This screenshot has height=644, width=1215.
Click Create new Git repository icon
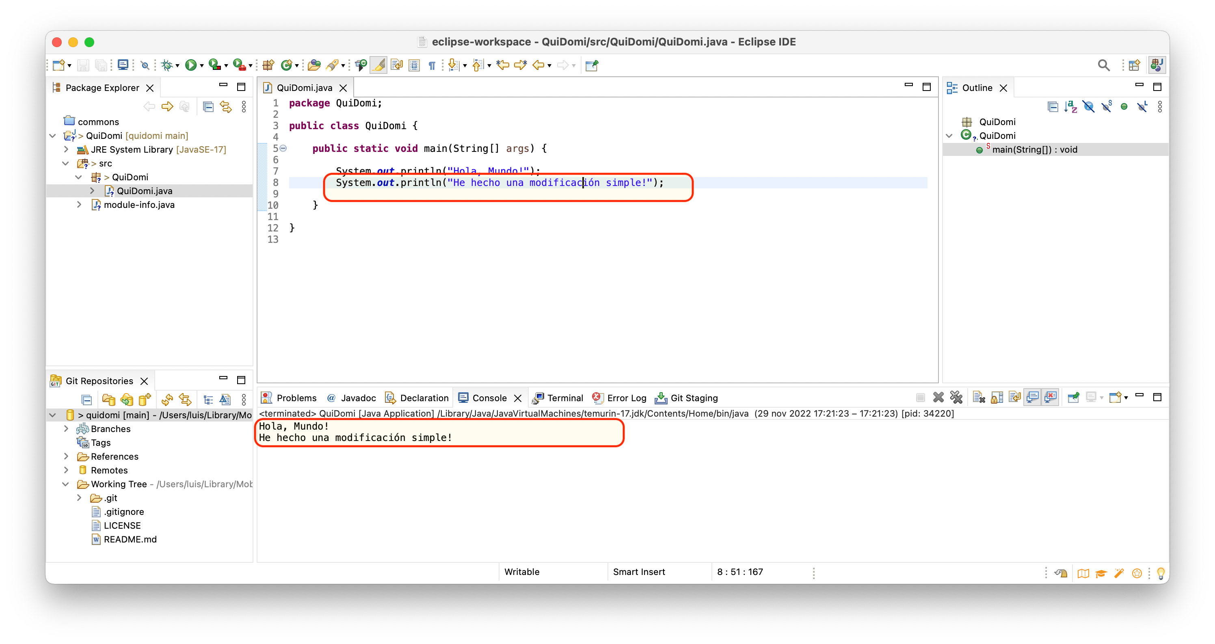pyautogui.click(x=144, y=400)
